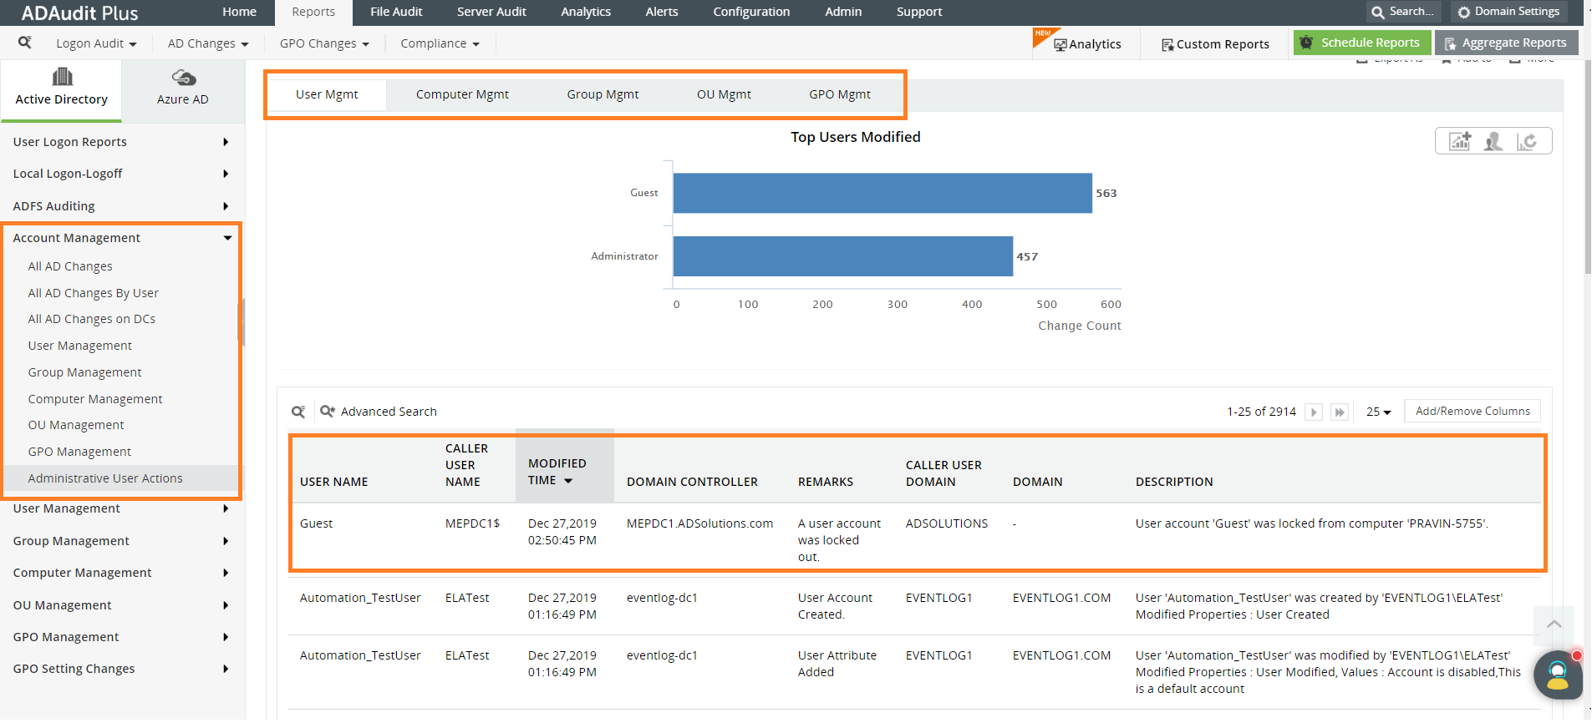Click the top bar Search field
Viewport: 1592px width, 723px height.
point(1404,12)
